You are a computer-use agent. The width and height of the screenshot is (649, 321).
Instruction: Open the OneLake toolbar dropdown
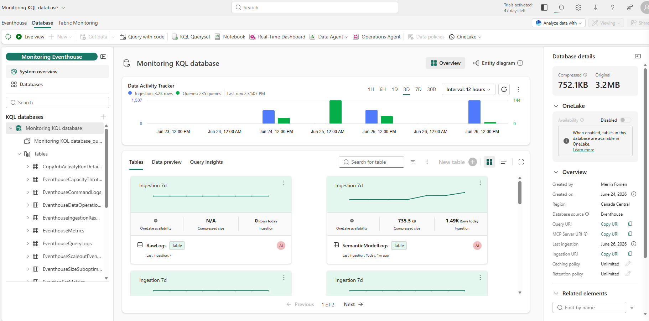point(465,37)
